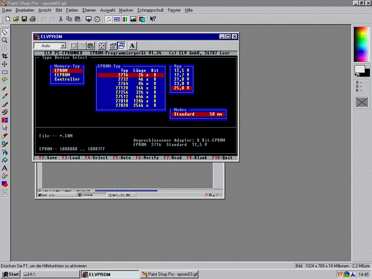Select the Freehand lasso tool
The width and height of the screenshot is (372, 279).
[x=5, y=80]
